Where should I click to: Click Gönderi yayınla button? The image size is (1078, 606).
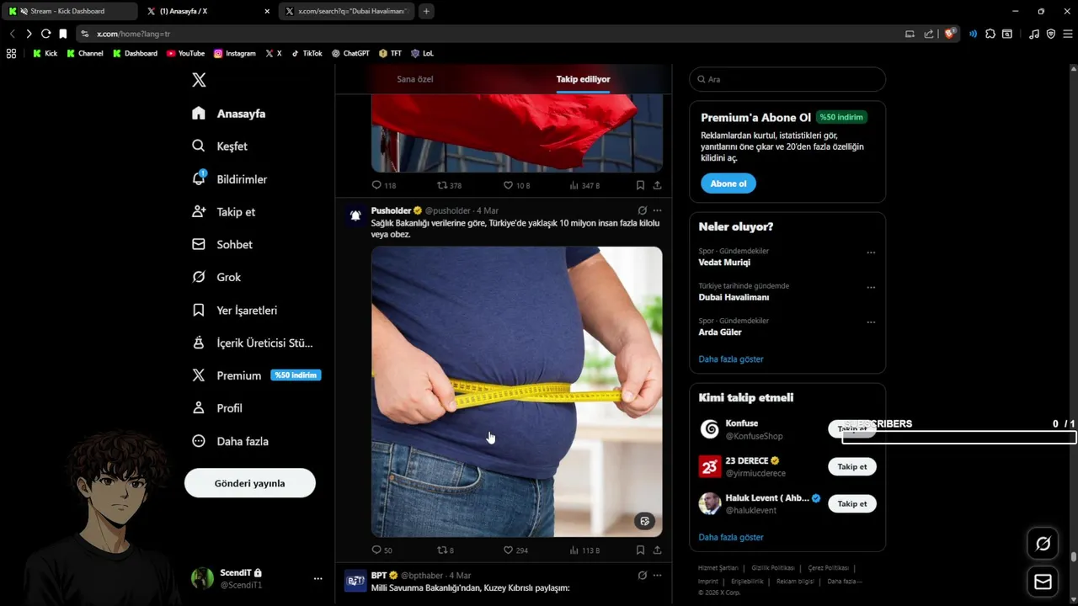pos(250,483)
